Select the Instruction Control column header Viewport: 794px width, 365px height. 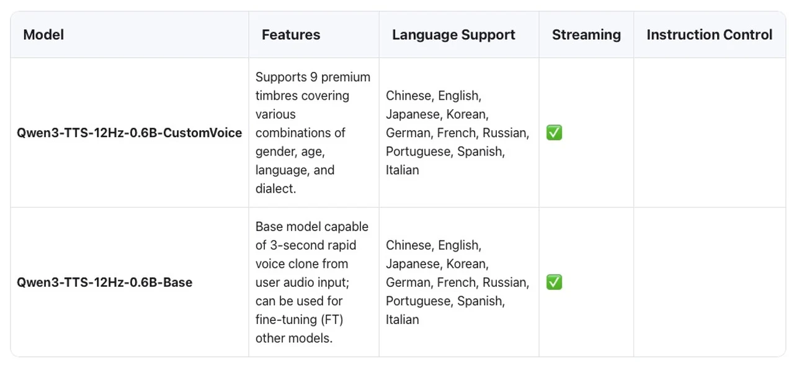(709, 35)
